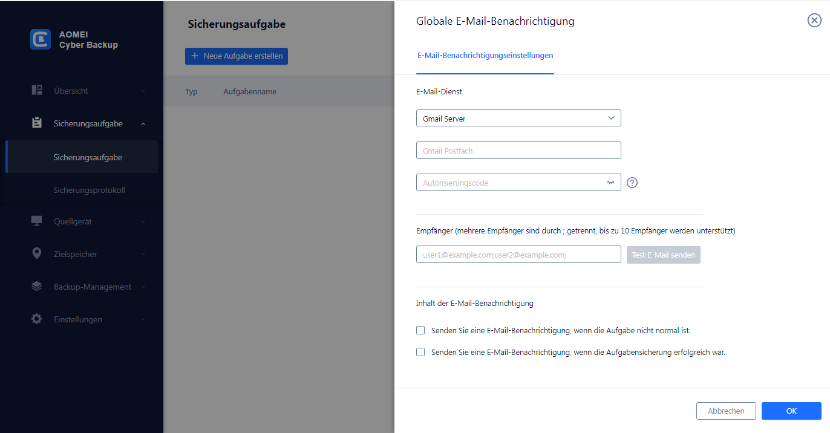The width and height of the screenshot is (830, 433).
Task: Click the AOMEI Cyber Backup logo icon
Action: 41,39
